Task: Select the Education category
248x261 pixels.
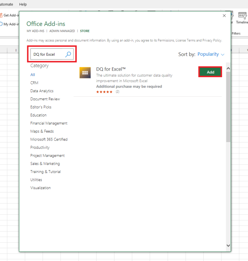Action: [38, 115]
